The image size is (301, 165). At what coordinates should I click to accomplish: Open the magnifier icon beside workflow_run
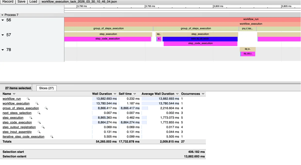28,99
